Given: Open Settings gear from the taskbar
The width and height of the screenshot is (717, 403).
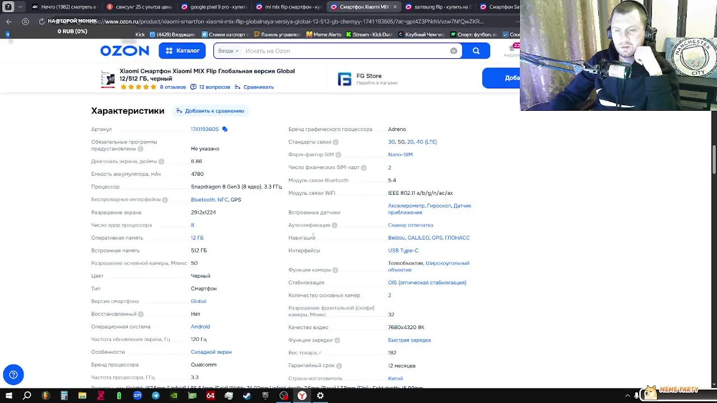Looking at the screenshot, I should click(x=320, y=396).
